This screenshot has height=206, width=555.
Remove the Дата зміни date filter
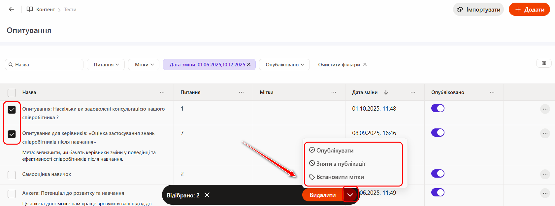(249, 65)
